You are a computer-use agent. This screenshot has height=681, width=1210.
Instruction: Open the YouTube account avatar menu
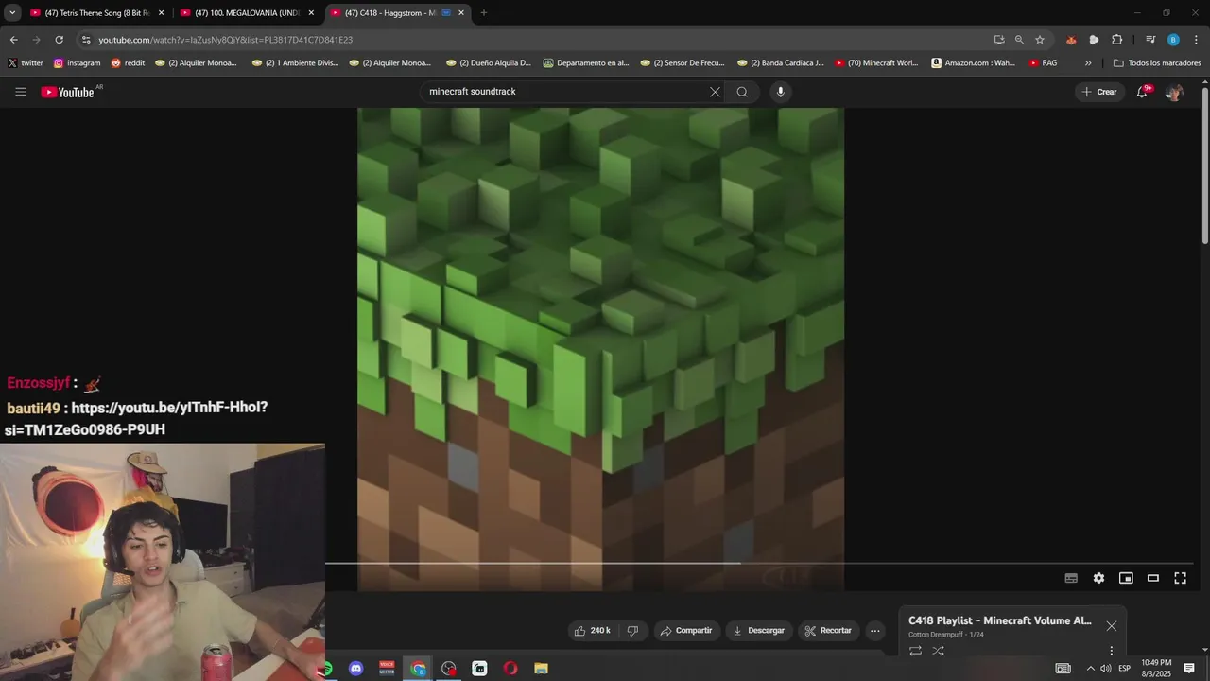coord(1174,92)
